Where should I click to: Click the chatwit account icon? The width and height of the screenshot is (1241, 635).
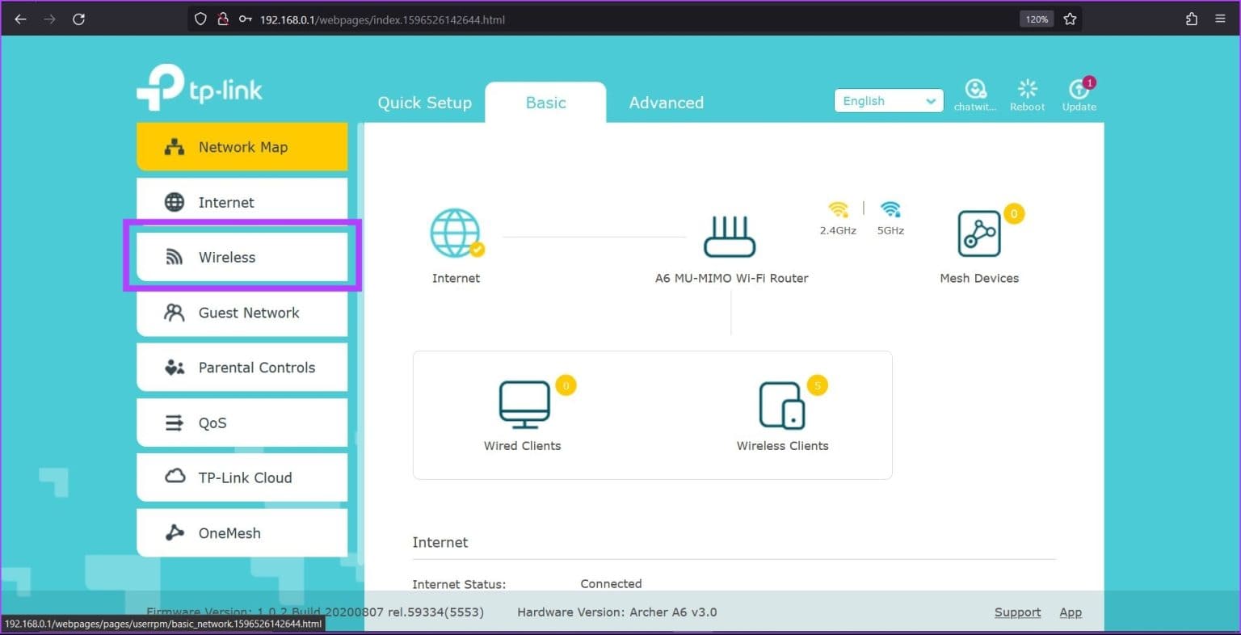click(x=975, y=90)
